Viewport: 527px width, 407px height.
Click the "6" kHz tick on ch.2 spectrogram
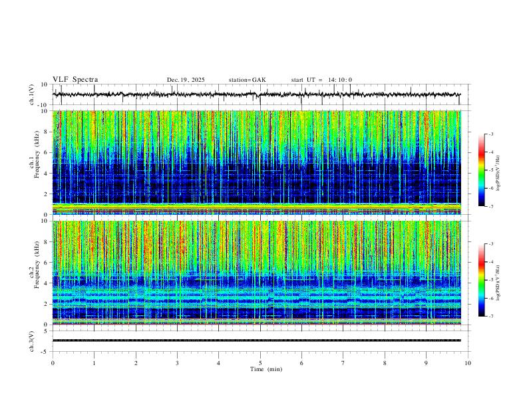[46, 263]
